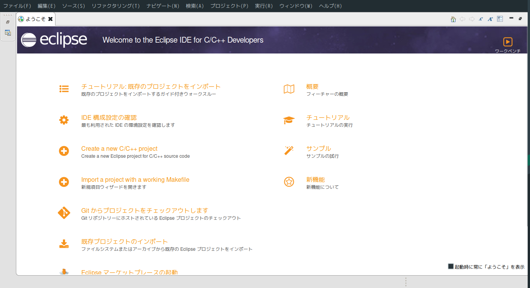530x288 pixels.
Task: Click the gear icon for IDE 構成設定
Action: pyautogui.click(x=64, y=120)
